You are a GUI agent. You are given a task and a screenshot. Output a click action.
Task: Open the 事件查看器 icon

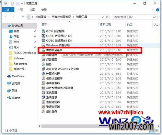coord(43,83)
